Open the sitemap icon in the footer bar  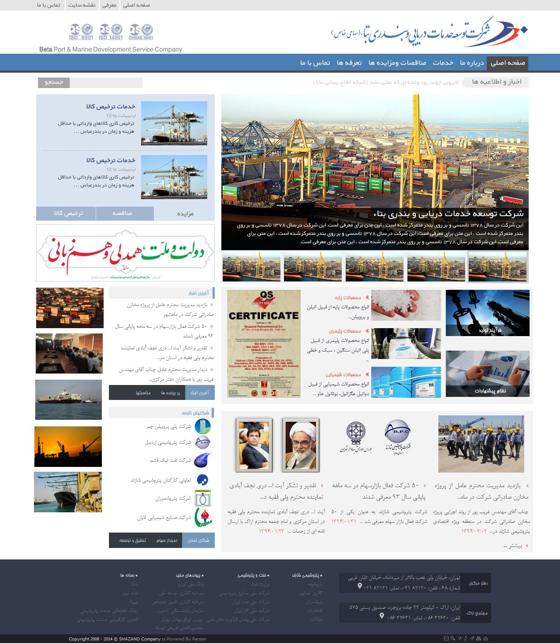point(478,638)
